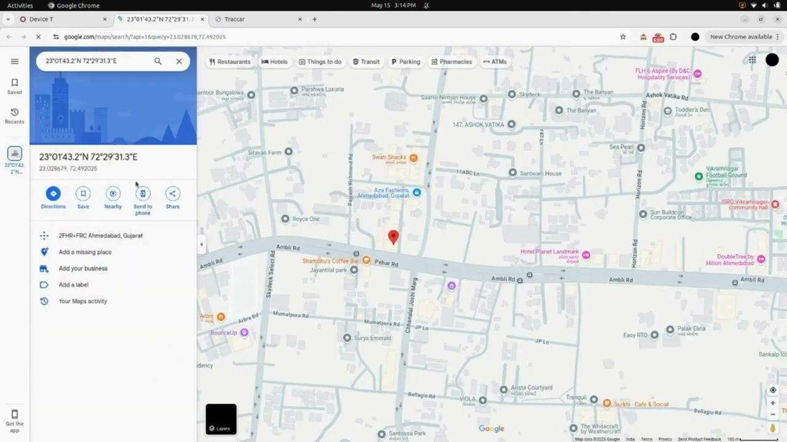Image resolution: width=787 pixels, height=442 pixels.
Task: Filter map by Hotels
Action: (274, 61)
